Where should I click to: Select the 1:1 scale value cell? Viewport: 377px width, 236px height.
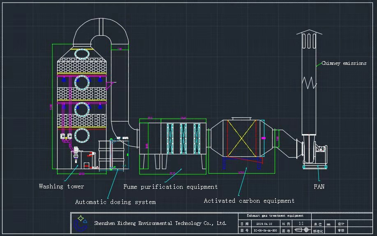coord(301,224)
